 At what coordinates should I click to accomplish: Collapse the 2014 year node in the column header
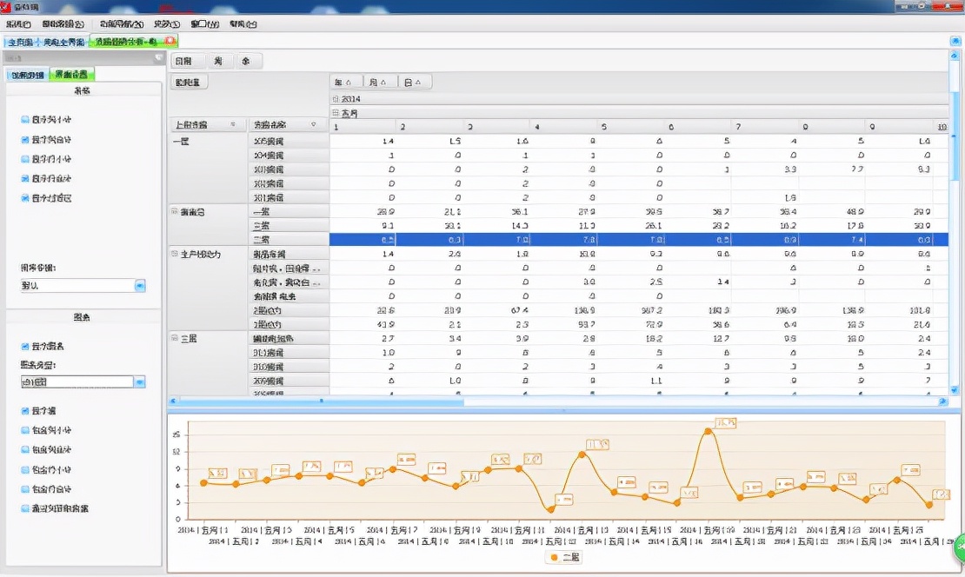click(336, 99)
